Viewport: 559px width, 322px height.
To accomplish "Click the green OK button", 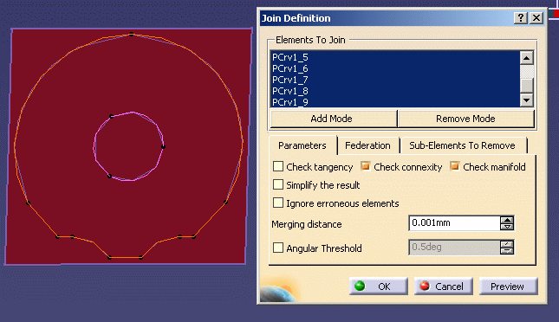I will click(378, 286).
